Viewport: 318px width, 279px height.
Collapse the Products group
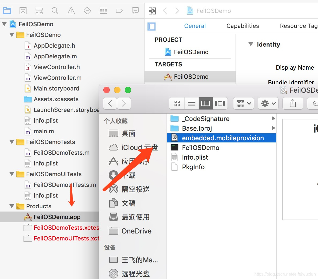click(x=12, y=206)
